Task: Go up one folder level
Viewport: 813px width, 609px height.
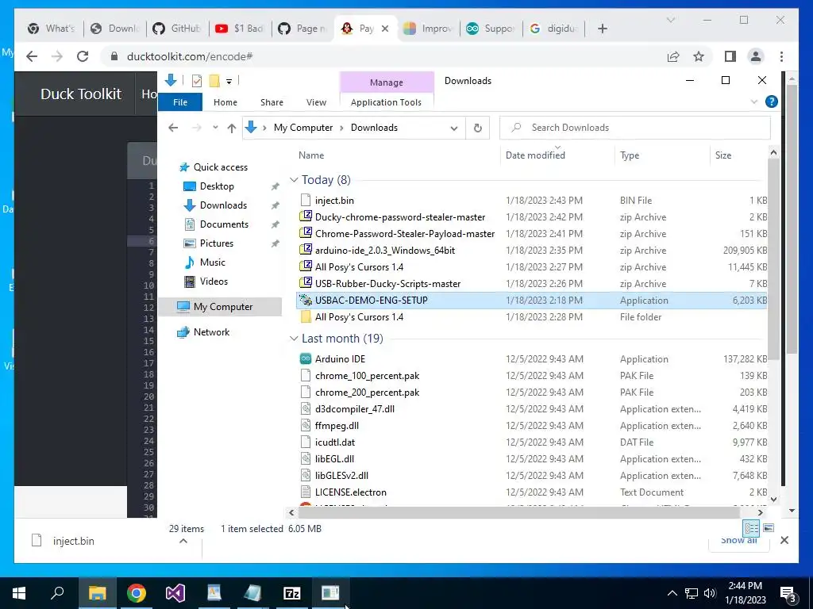Action: click(x=231, y=128)
